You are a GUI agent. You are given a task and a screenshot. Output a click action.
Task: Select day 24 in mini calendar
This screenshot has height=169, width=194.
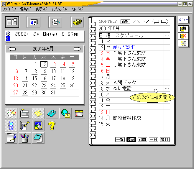[53, 86]
